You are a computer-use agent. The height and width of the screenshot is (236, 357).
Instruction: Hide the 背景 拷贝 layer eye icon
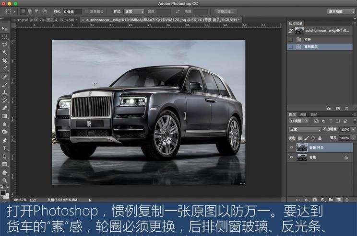[291, 147]
